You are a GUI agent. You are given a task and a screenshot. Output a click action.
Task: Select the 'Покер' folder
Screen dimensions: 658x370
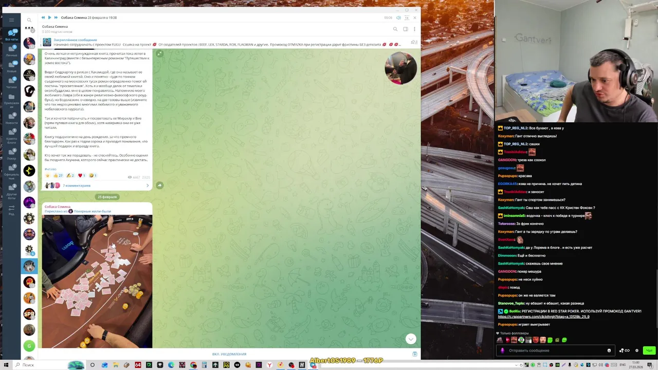coord(11,154)
